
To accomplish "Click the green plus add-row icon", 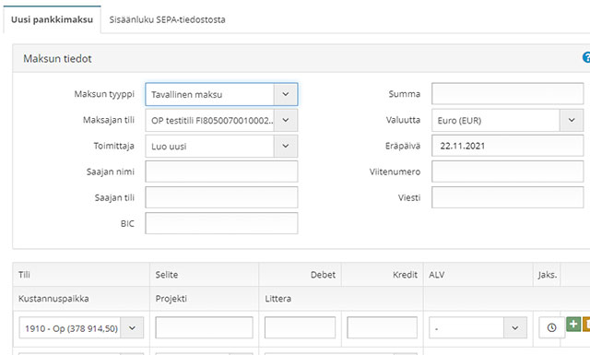I will point(573,325).
